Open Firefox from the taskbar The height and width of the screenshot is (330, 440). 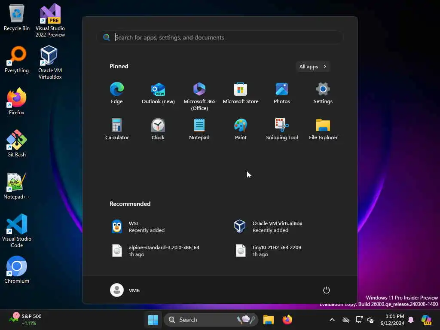tap(287, 320)
